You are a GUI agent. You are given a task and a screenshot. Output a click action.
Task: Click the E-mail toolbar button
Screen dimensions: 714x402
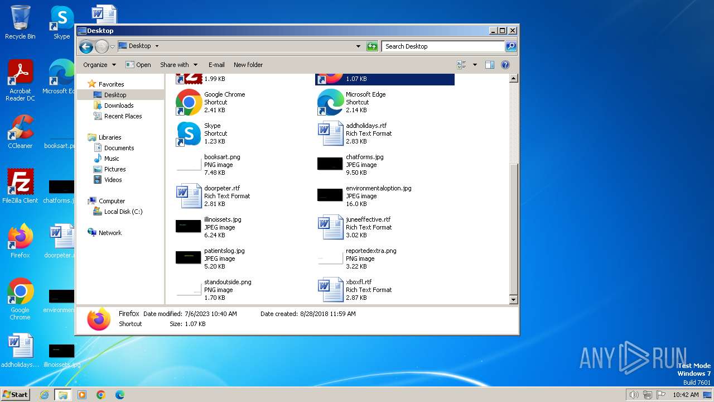click(x=216, y=65)
